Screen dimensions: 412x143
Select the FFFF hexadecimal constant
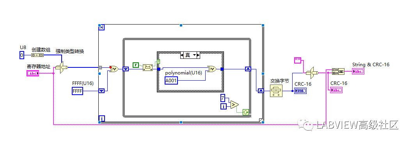[77, 91]
